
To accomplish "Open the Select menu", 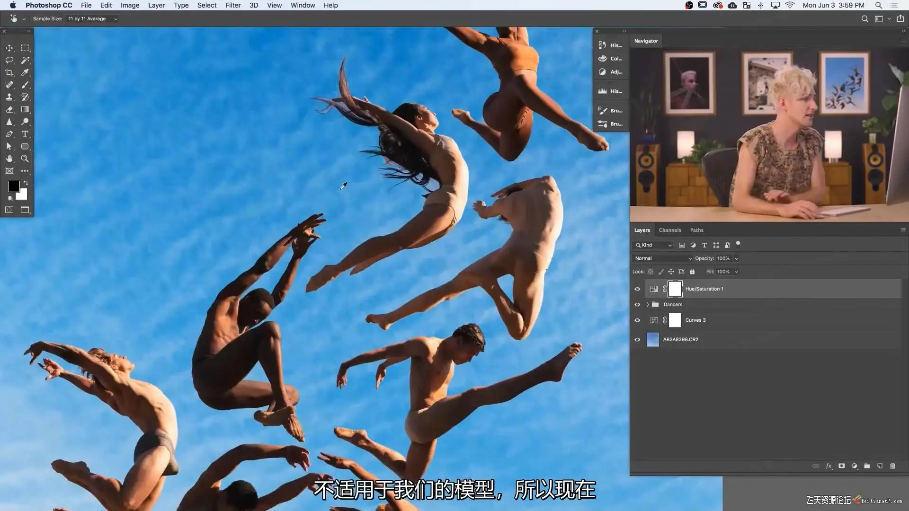I will [207, 5].
